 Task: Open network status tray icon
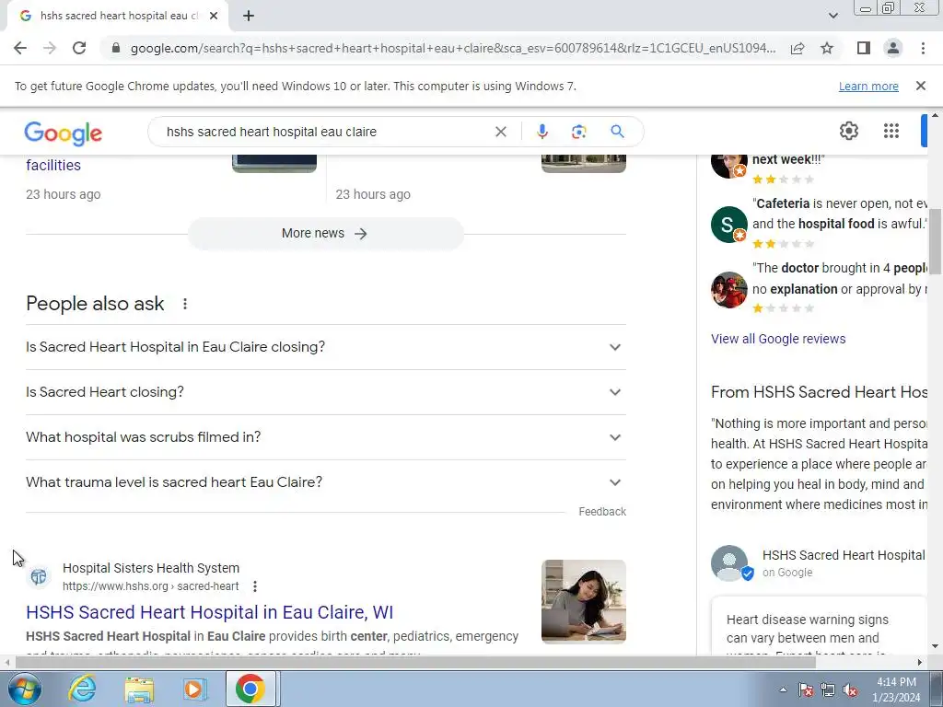tap(828, 690)
